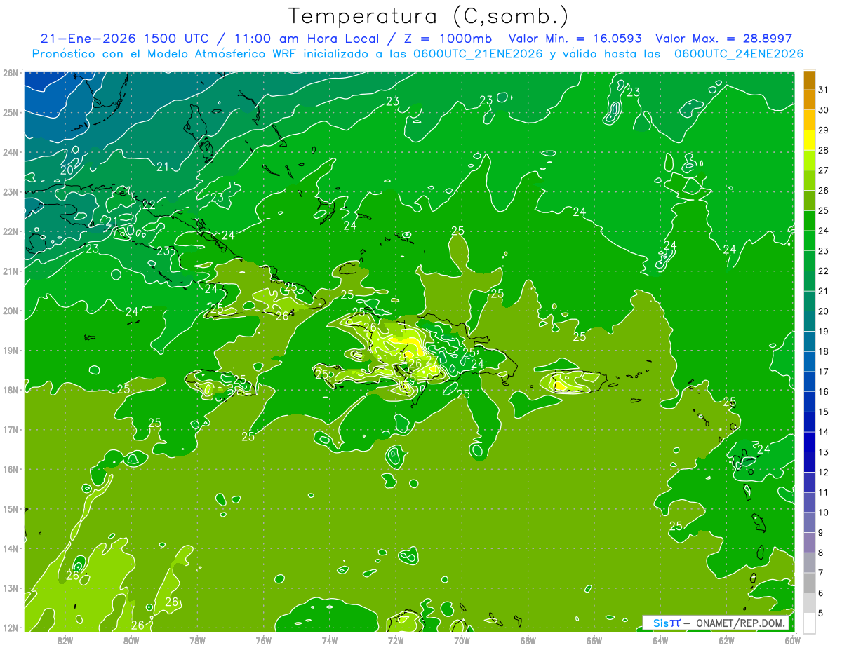Click the 24N latitude axis label
This screenshot has width=842, height=650.
10,152
